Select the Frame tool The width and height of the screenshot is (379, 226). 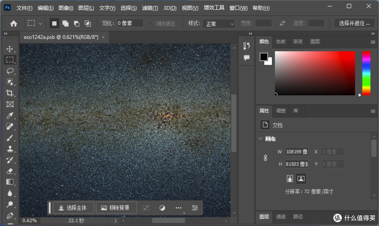[x=10, y=104]
